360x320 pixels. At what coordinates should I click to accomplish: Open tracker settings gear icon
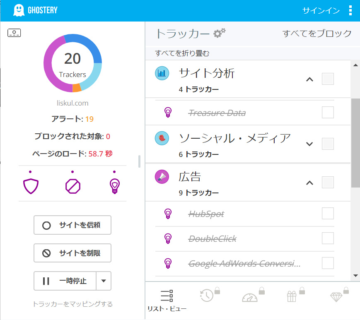[x=219, y=33]
